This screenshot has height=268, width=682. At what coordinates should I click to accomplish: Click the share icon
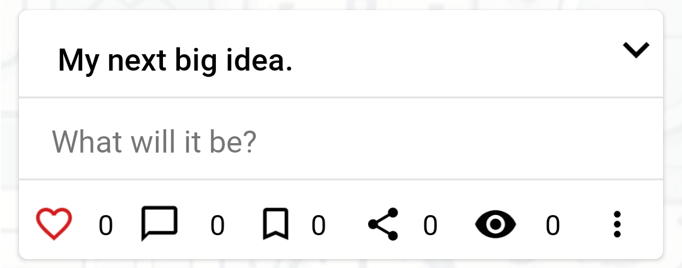[383, 224]
